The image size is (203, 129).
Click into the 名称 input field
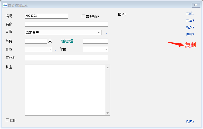66,24
